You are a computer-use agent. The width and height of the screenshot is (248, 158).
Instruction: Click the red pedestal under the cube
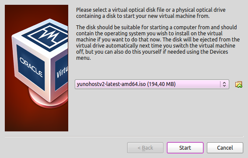[x=47, y=100]
